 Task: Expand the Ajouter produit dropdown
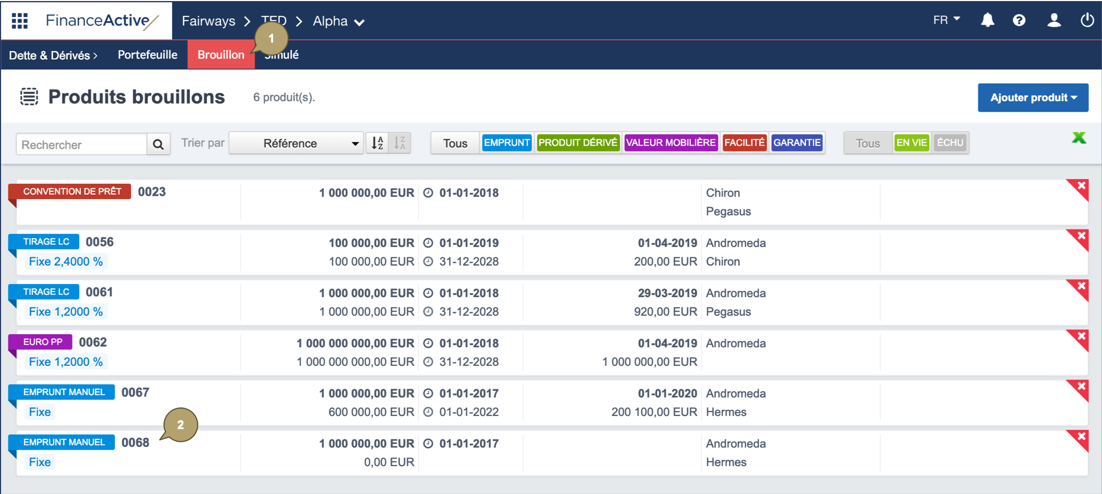pyautogui.click(x=1032, y=98)
